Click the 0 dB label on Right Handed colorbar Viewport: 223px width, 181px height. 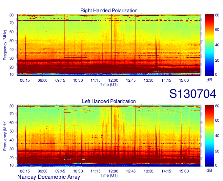(x=216, y=74)
